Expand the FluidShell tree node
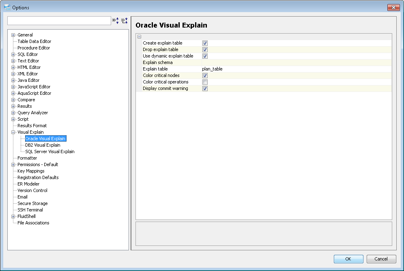Viewport: 404px width, 271px height. pos(13,216)
